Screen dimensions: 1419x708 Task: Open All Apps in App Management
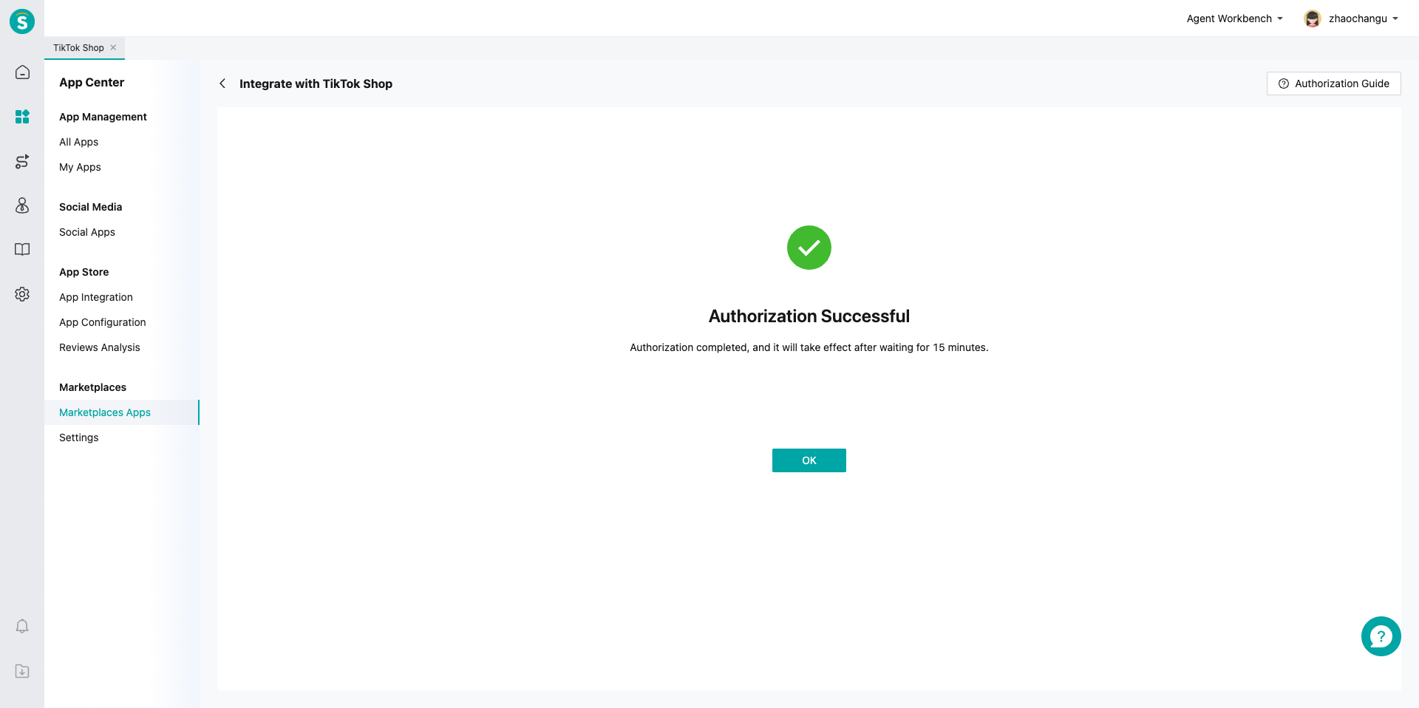[78, 142]
